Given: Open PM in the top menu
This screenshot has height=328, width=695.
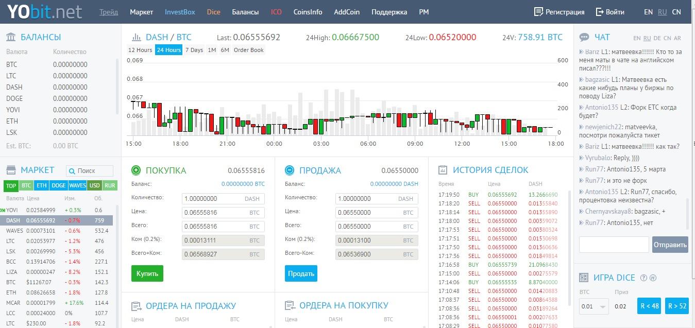Looking at the screenshot, I should tap(423, 12).
